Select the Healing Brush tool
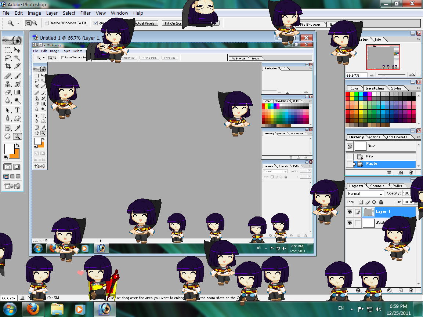The image size is (423, 317). click(8, 76)
